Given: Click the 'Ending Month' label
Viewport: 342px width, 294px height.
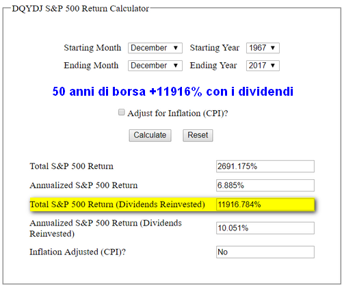Looking at the screenshot, I should (91, 66).
